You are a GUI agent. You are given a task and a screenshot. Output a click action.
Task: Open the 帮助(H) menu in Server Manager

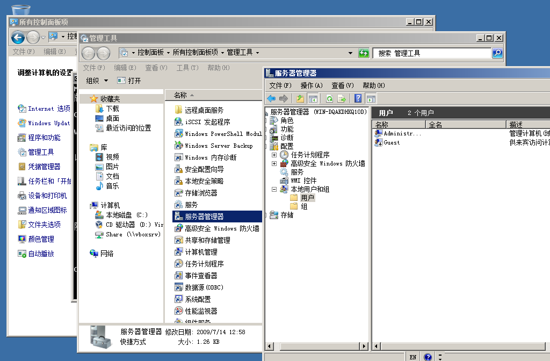[374, 85]
